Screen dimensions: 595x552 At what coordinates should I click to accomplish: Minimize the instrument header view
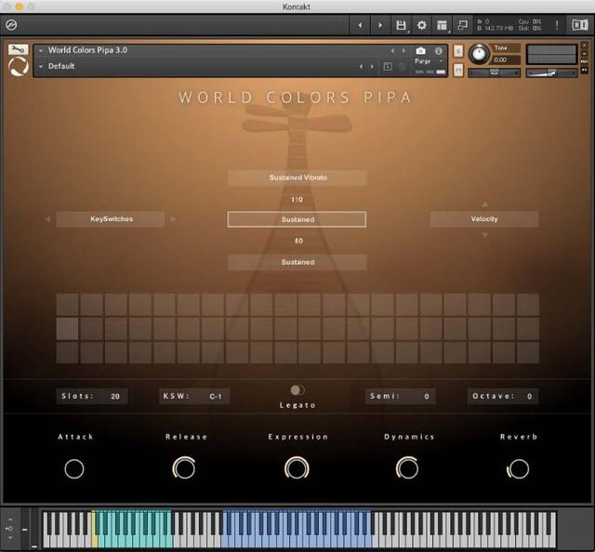pyautogui.click(x=585, y=54)
